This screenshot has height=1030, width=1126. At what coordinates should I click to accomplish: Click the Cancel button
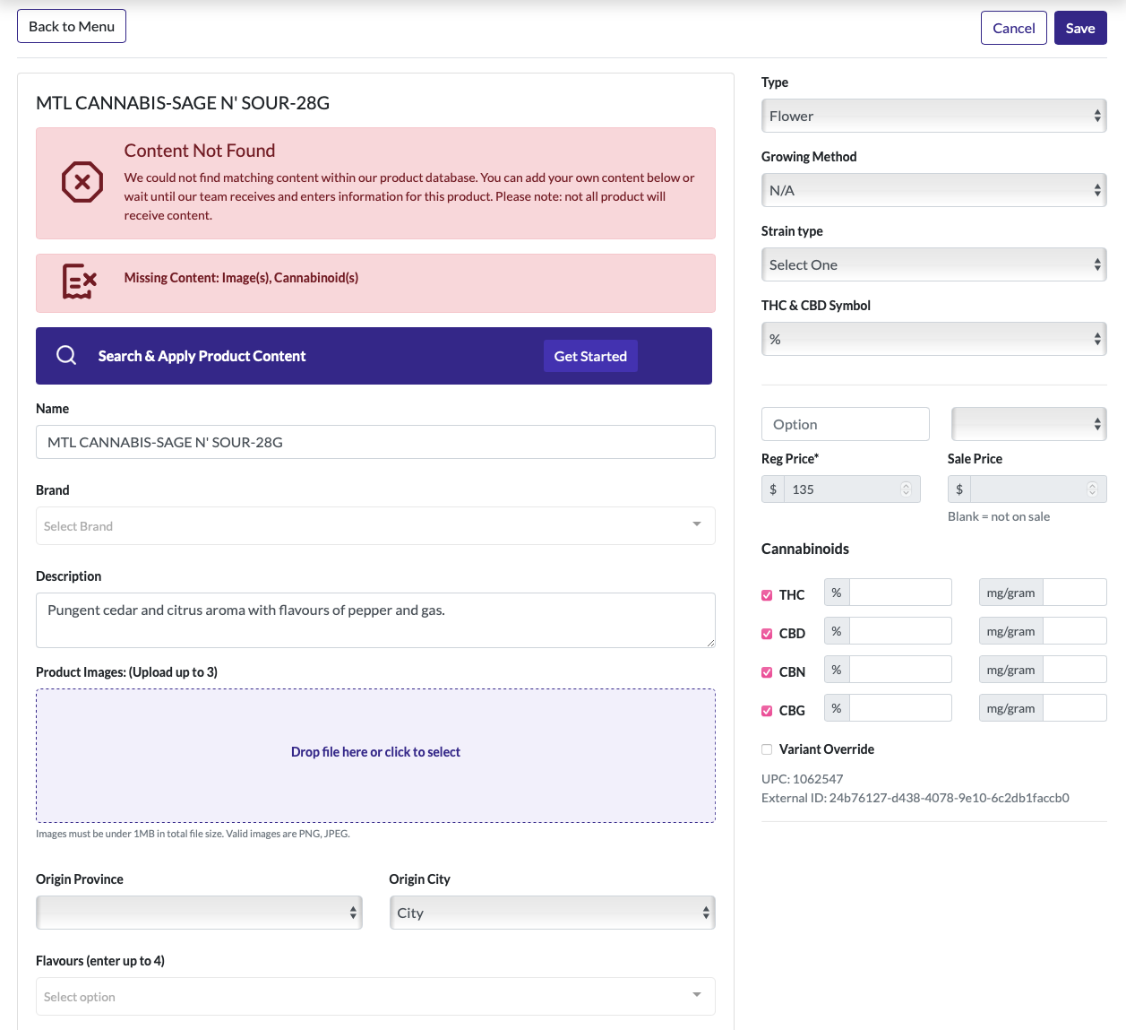tap(1014, 28)
